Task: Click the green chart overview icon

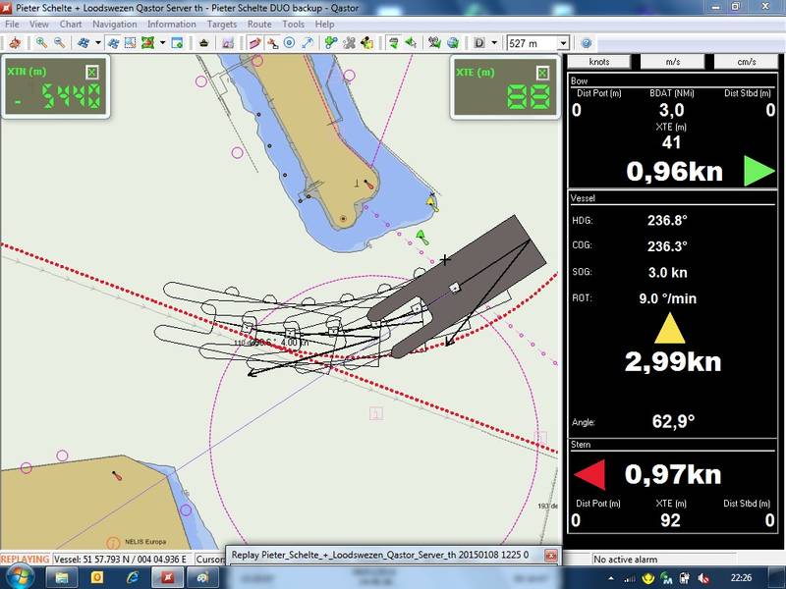Action: [x=147, y=43]
